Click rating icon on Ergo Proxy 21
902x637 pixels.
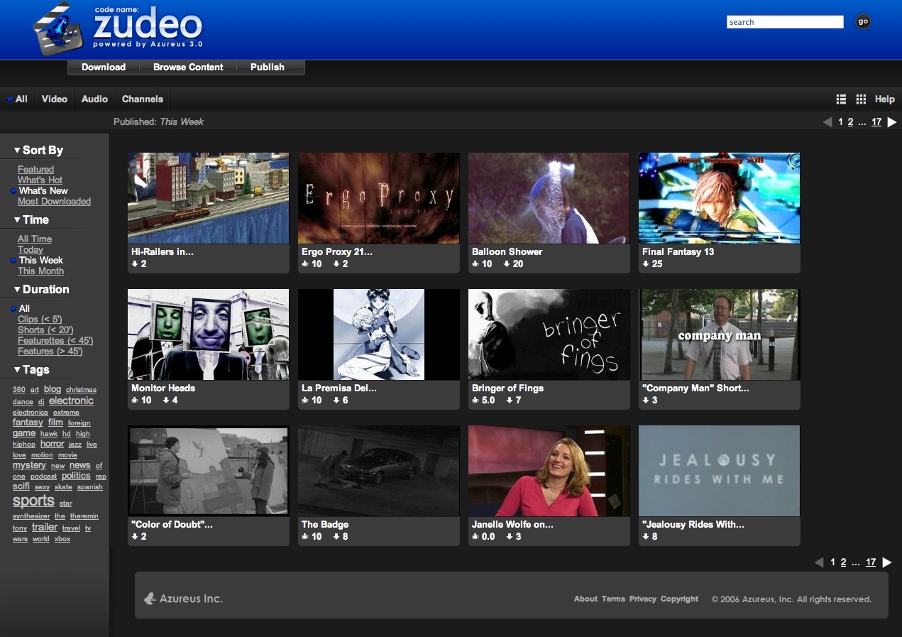(304, 264)
